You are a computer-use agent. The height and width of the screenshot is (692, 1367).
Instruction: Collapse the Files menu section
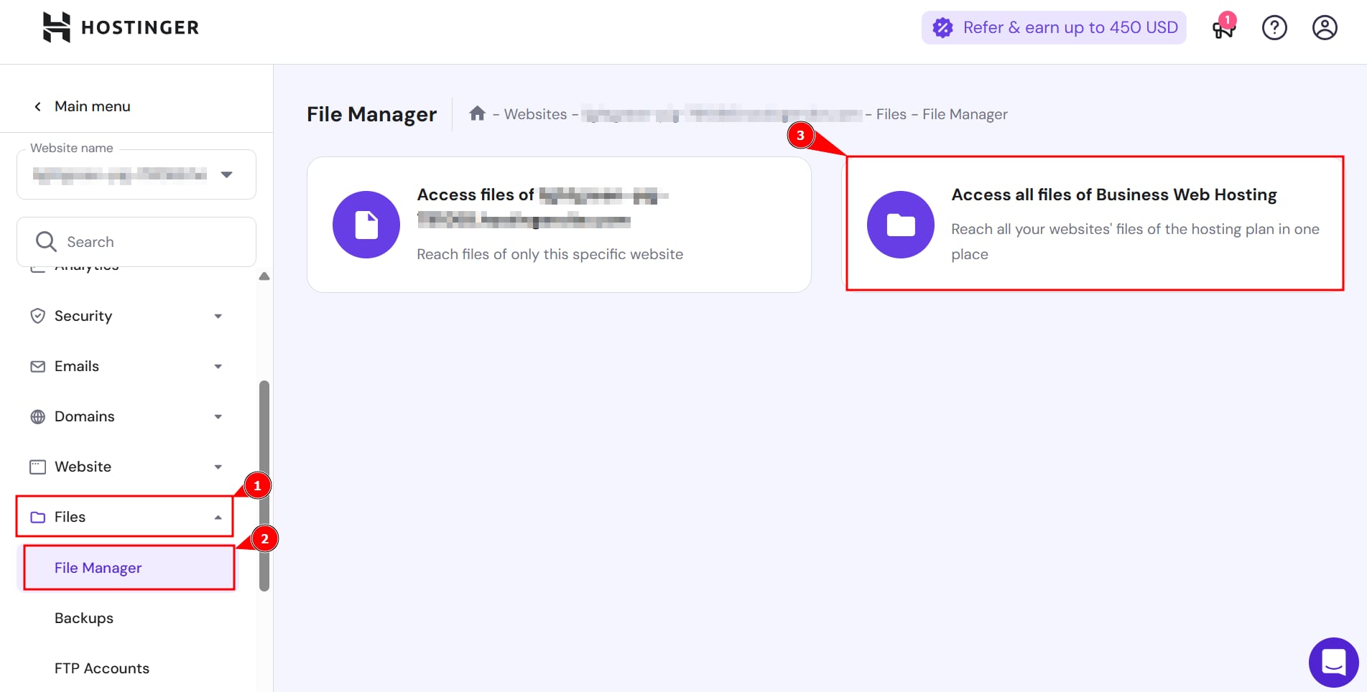(x=126, y=517)
